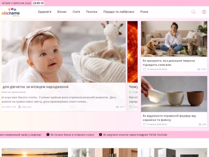Click the eye icon next to 1212
Screen dimensions: 209x157
pyautogui.click(x=199, y=69)
